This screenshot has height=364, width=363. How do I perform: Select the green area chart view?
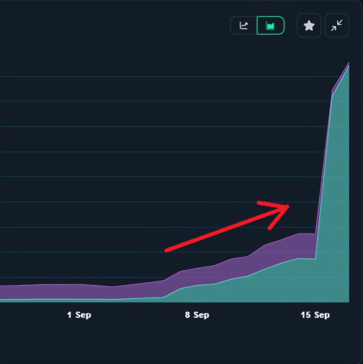pos(271,26)
